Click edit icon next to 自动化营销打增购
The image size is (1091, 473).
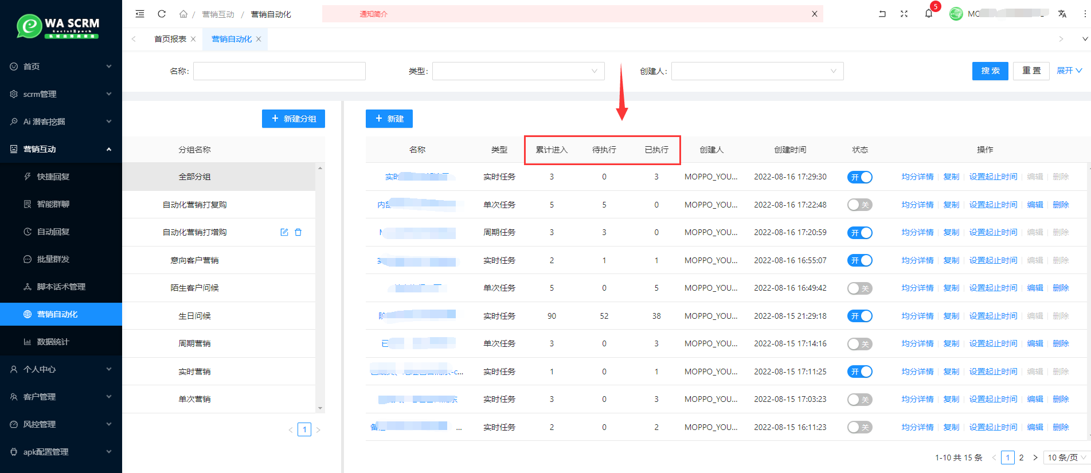pos(284,232)
